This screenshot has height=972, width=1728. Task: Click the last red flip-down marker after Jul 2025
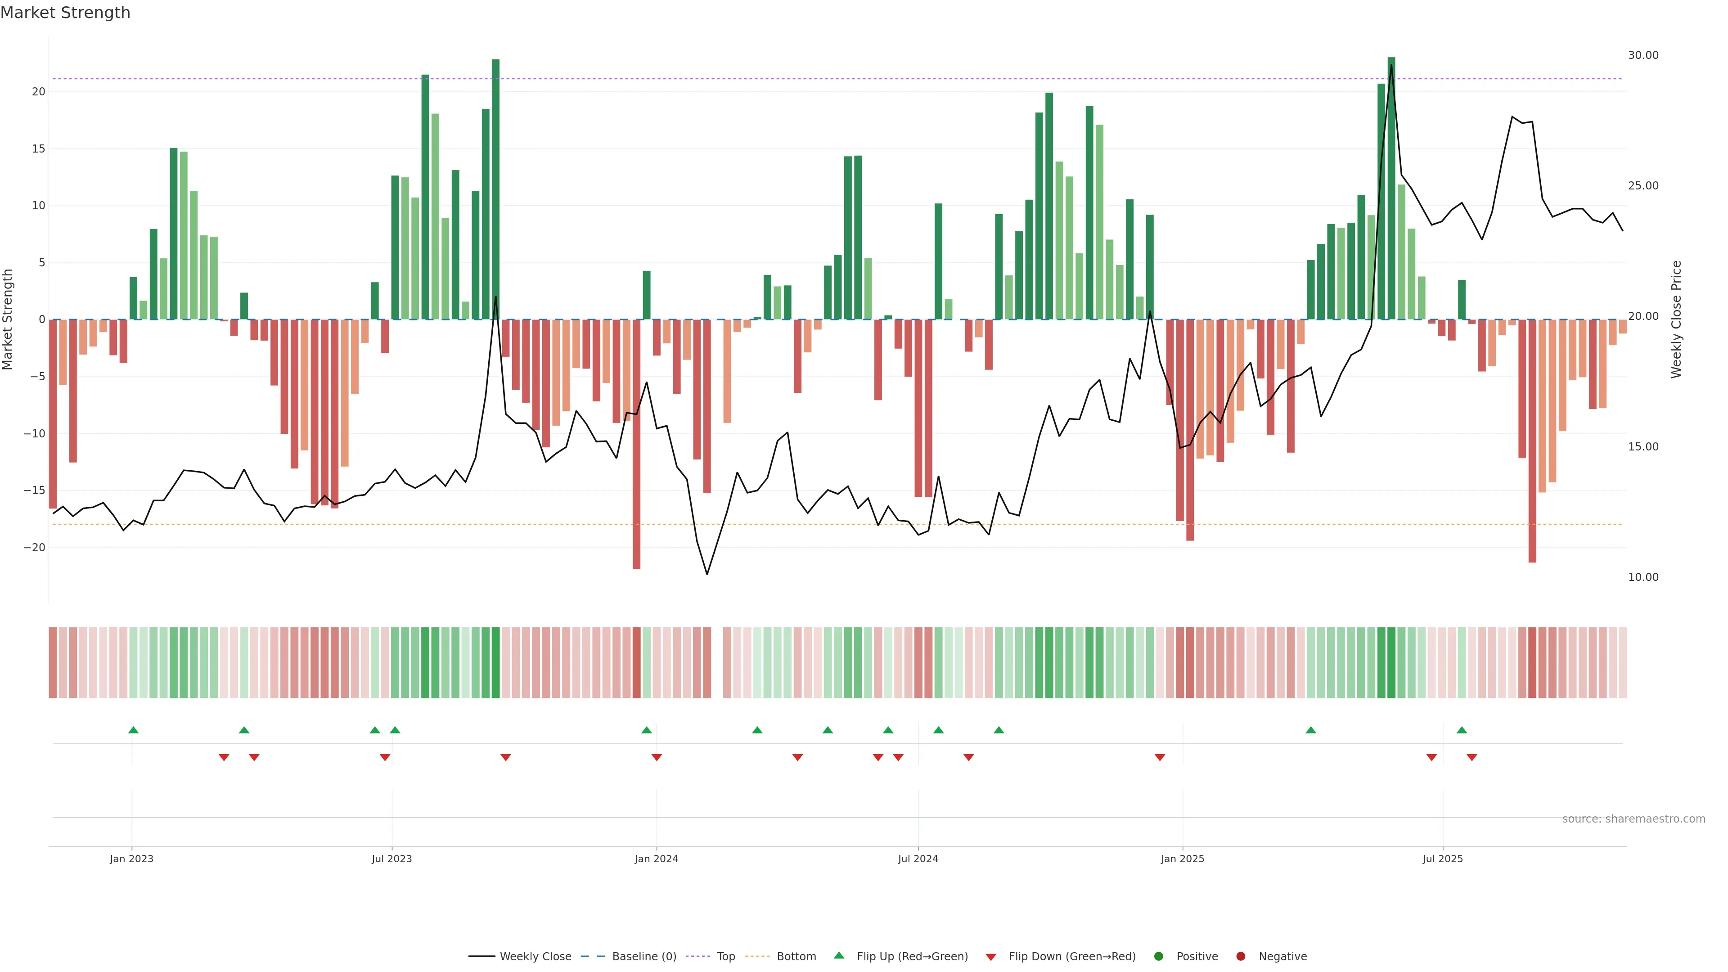pos(1472,757)
